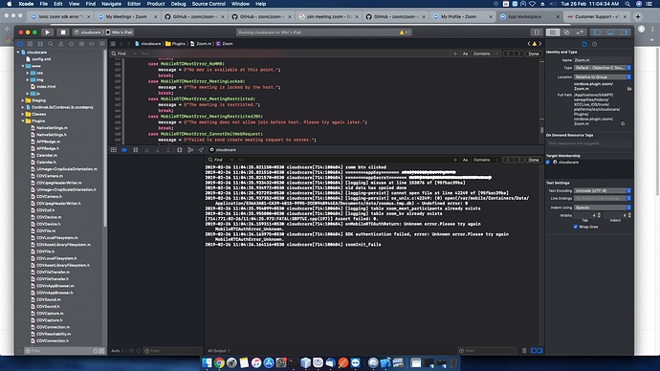
Task: Click the Run (play) button in Xcode toolbar
Action: pyautogui.click(x=48, y=32)
